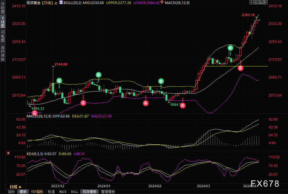Select the 模板 bottom tab

pos(23,192)
